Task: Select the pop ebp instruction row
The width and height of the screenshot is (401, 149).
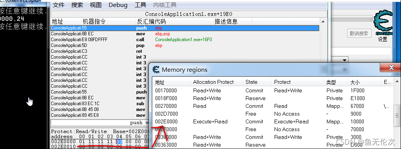Action: pyautogui.click(x=185, y=45)
